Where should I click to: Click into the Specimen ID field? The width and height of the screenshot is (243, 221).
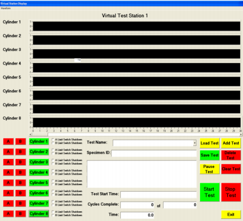[154, 153]
